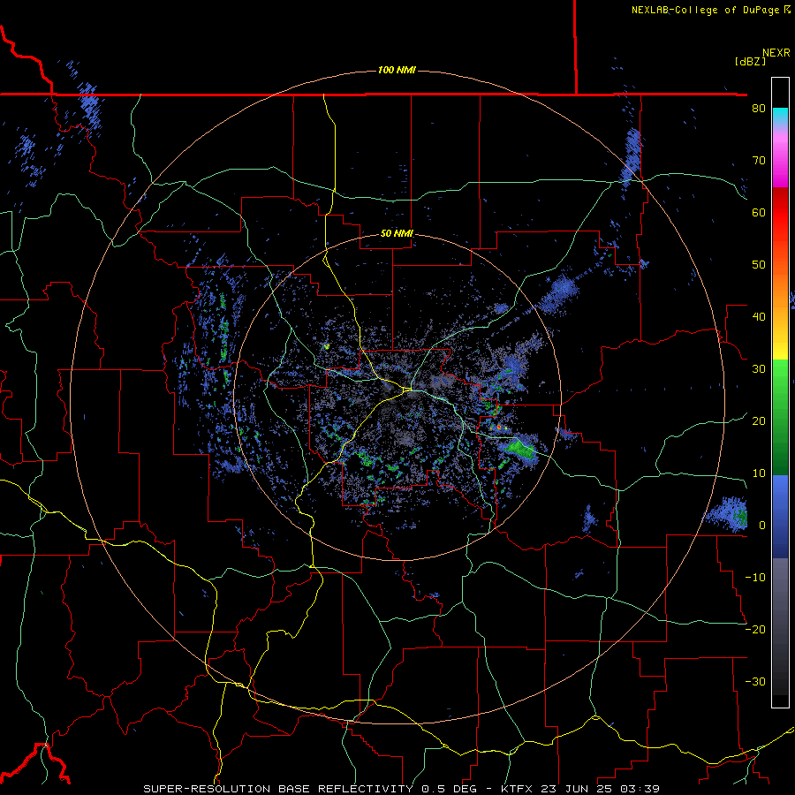Click the gray -15 dBZ color bar segment
Image resolution: width=795 pixels, height=795 pixels.
pos(780,603)
